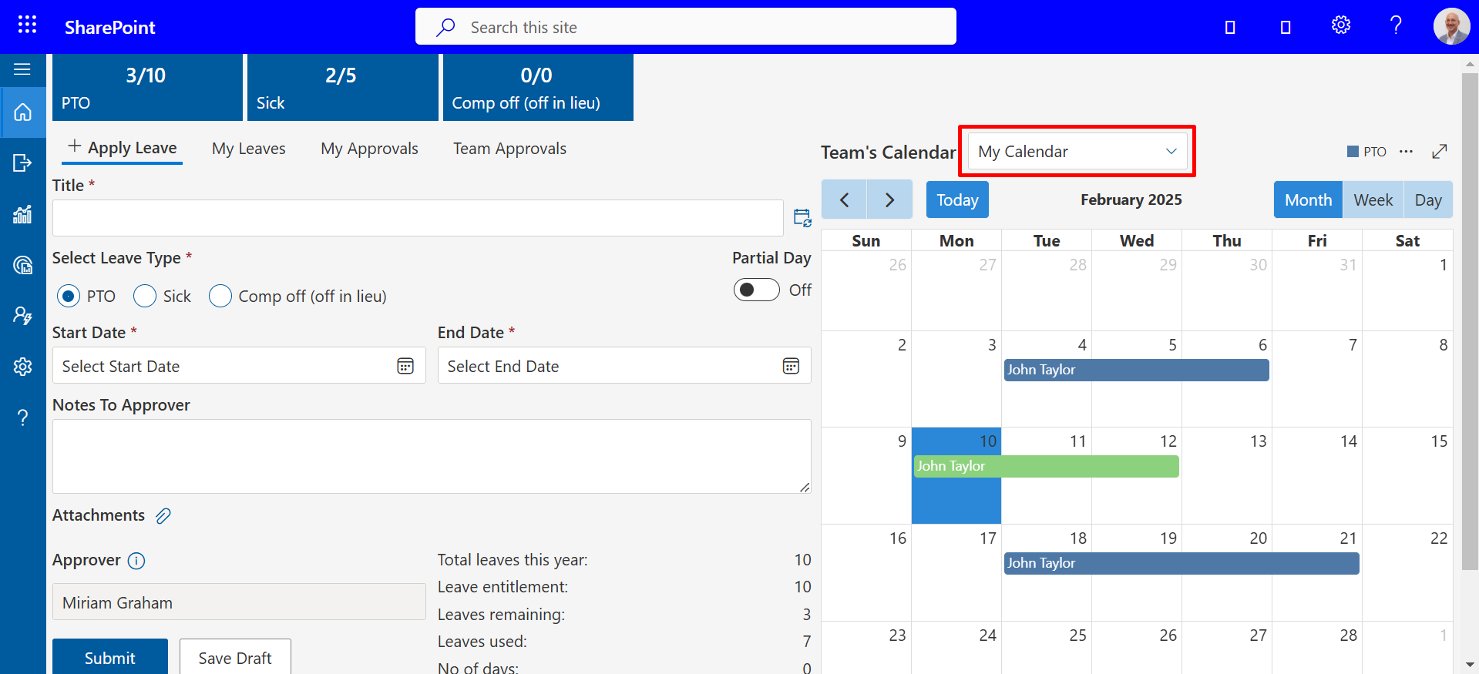Switch calendar to Week view
This screenshot has height=674, width=1479.
(x=1373, y=200)
